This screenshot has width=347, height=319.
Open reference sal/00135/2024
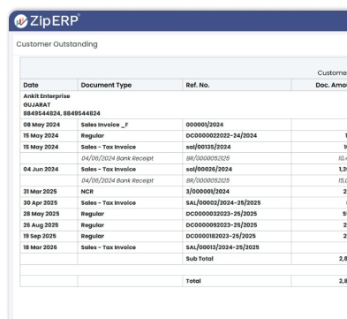pos(208,147)
